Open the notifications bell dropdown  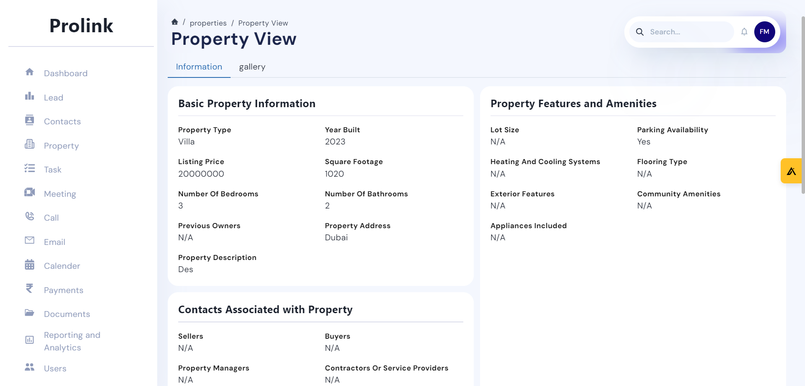744,31
